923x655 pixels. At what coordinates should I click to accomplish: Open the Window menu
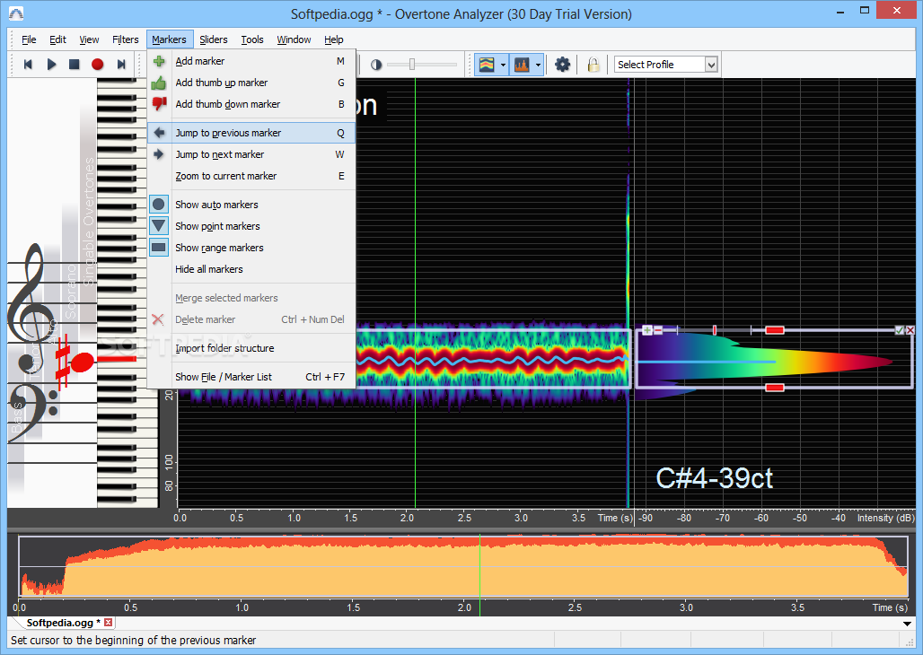point(294,39)
